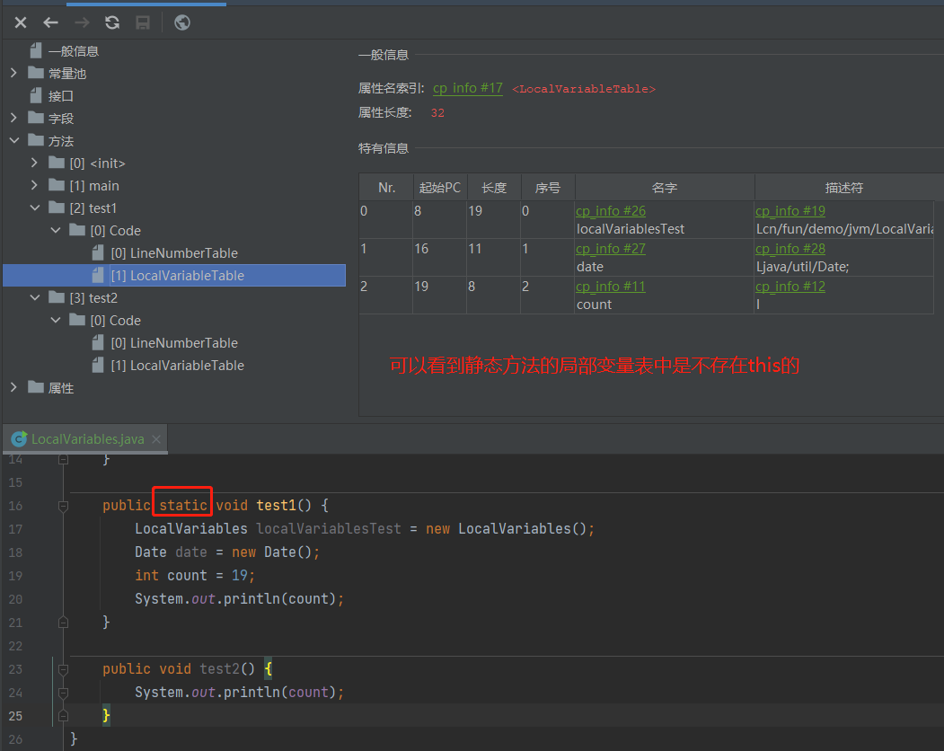Screen dimensions: 944x751
Task: Follow the cp_info #26 name link
Action: coord(611,211)
